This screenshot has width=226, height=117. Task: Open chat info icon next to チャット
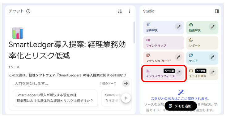[28, 11]
